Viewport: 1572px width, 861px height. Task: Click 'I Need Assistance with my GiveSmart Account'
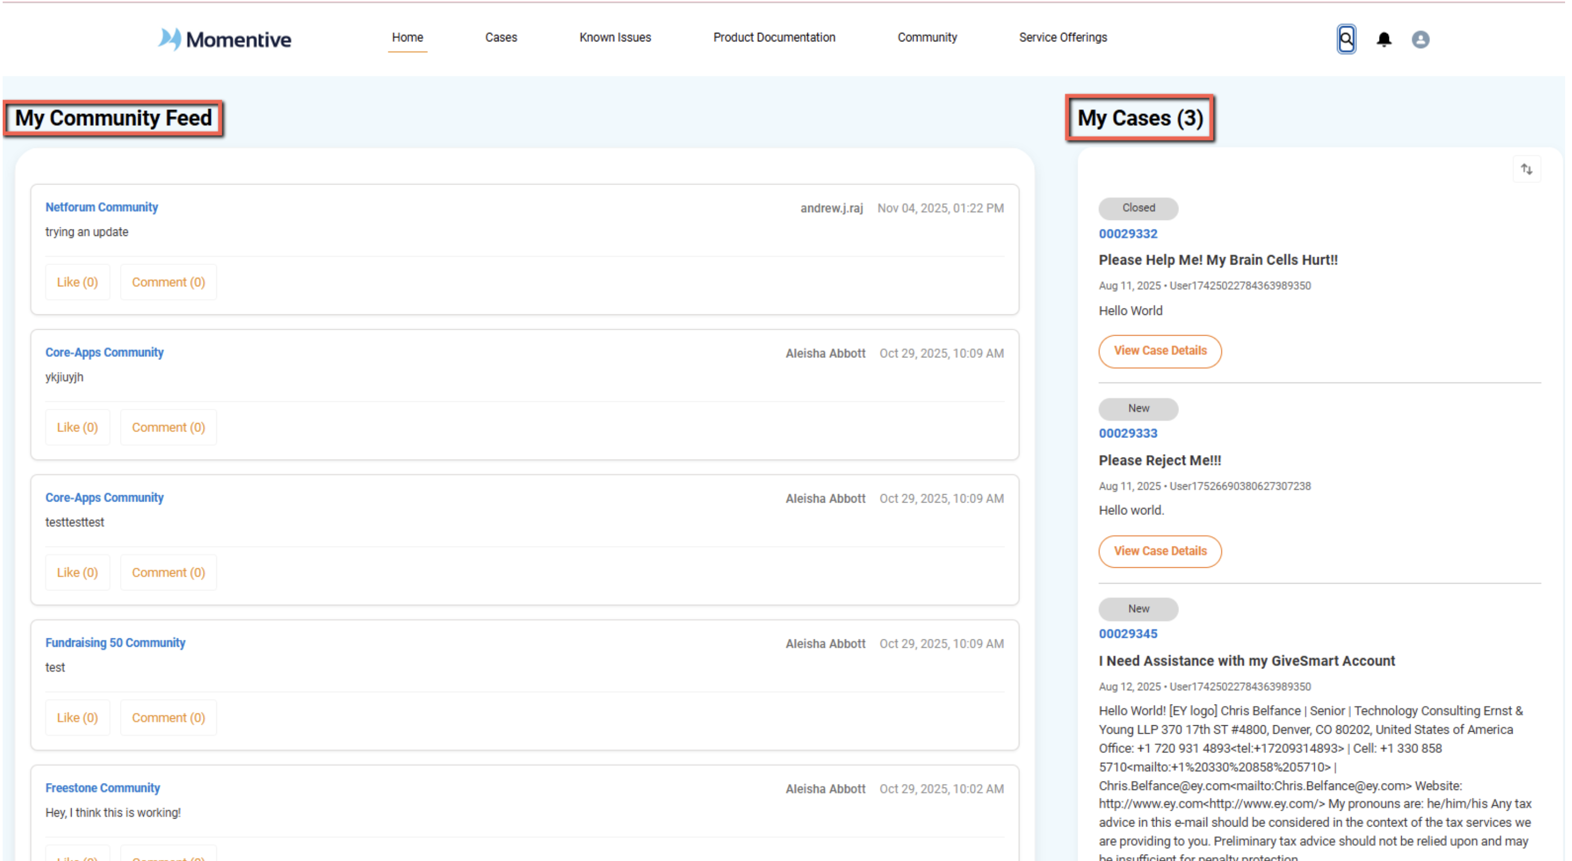coord(1247,661)
